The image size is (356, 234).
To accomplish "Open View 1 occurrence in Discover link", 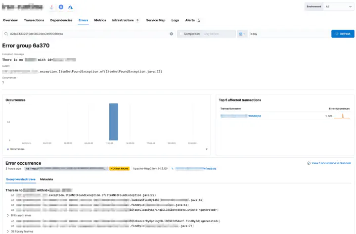I will (331, 163).
